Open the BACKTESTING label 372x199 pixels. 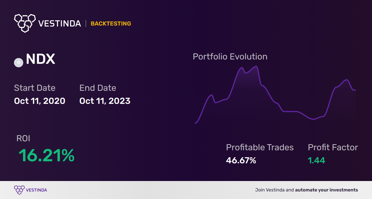[x=111, y=24]
